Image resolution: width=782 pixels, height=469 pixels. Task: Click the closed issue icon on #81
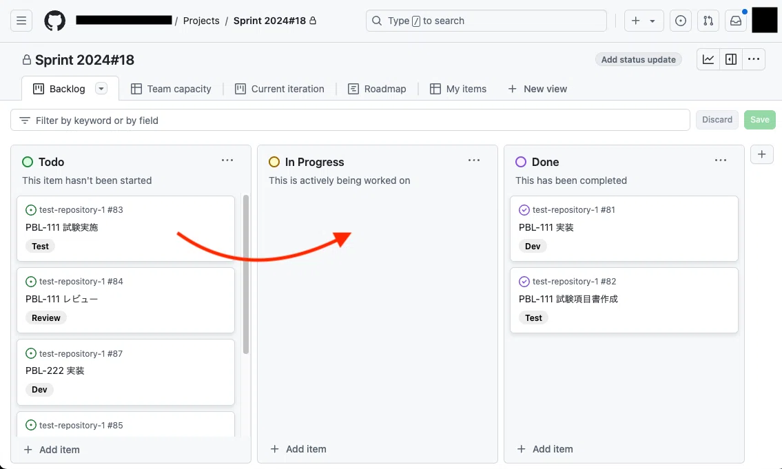pos(524,210)
